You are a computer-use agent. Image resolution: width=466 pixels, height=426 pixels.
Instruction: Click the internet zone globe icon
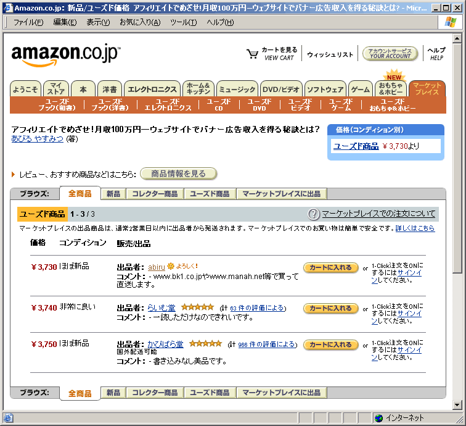click(x=379, y=418)
